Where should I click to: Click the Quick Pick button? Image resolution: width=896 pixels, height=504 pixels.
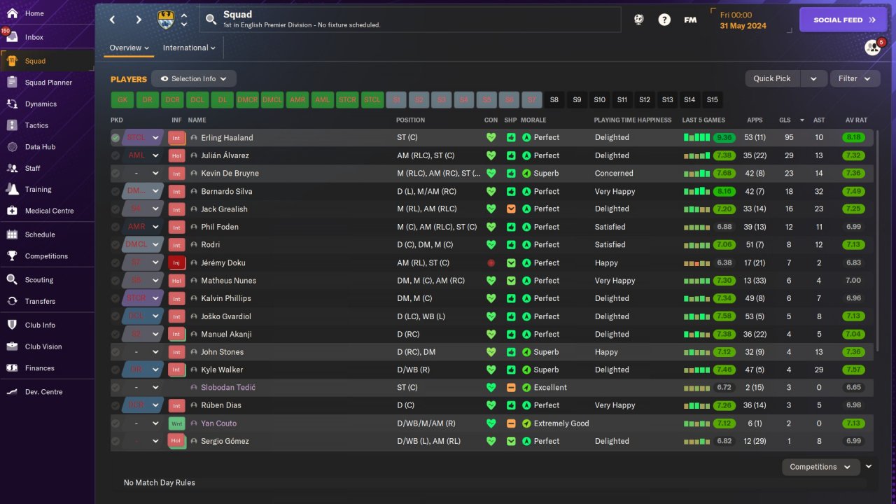click(772, 79)
